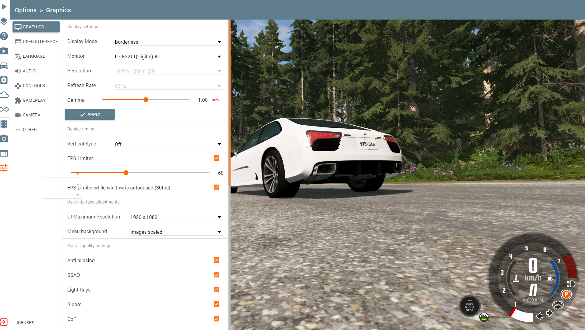585x330 pixels.
Task: Toggle the SSAO checkbox
Action: pyautogui.click(x=217, y=275)
